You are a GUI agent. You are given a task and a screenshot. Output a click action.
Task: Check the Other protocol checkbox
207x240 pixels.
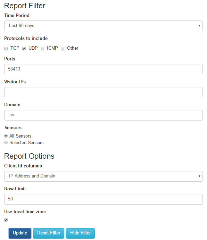63,49
